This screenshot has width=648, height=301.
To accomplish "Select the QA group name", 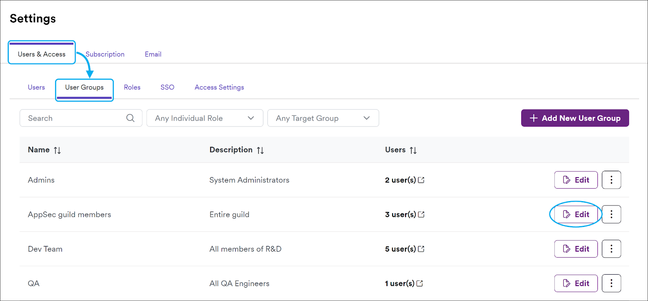I will coord(34,283).
